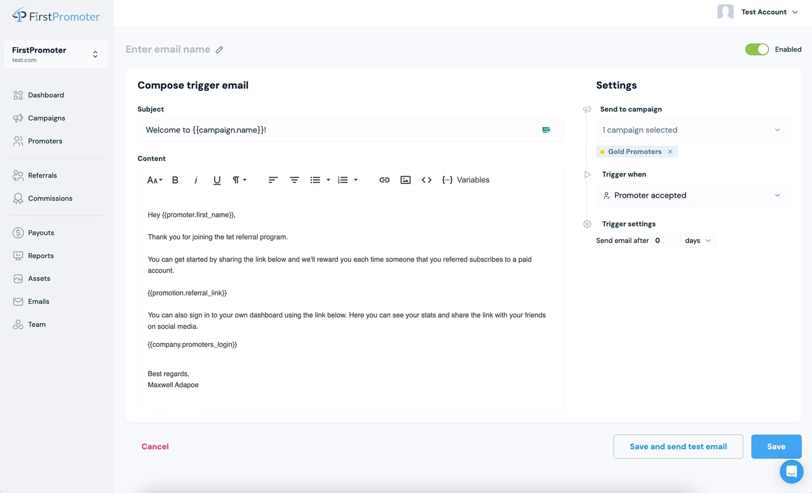Open Test Account menu

(x=758, y=12)
